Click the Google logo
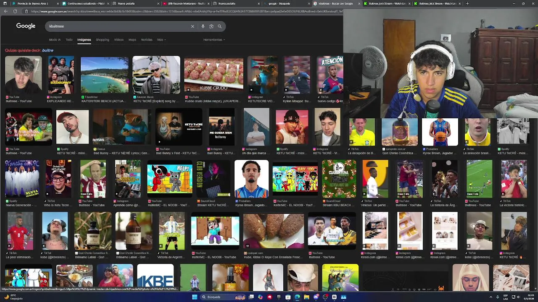Viewport: 538px width, 302px height. [x=26, y=26]
